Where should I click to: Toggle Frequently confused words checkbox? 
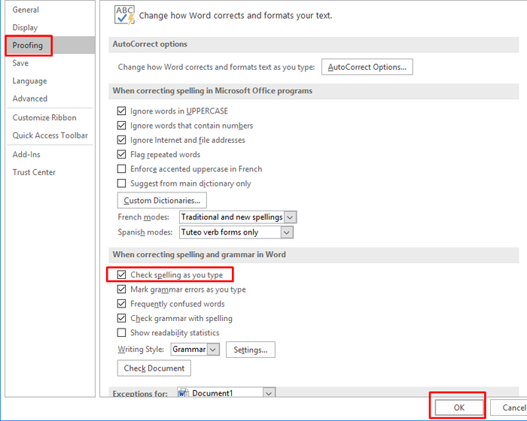pos(121,304)
